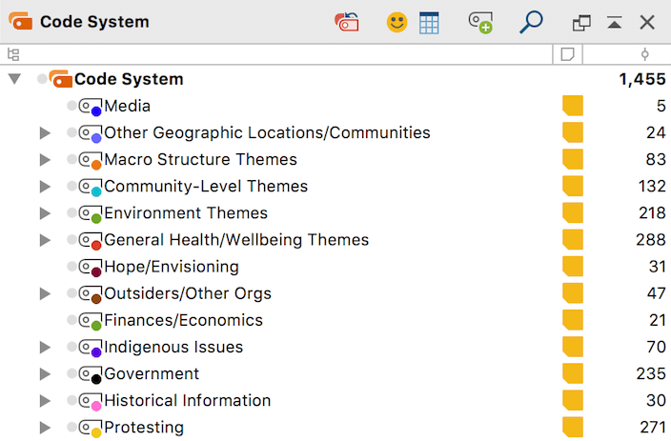The height and width of the screenshot is (441, 671).
Task: Activate the Code System root circle
Action: pos(42,79)
